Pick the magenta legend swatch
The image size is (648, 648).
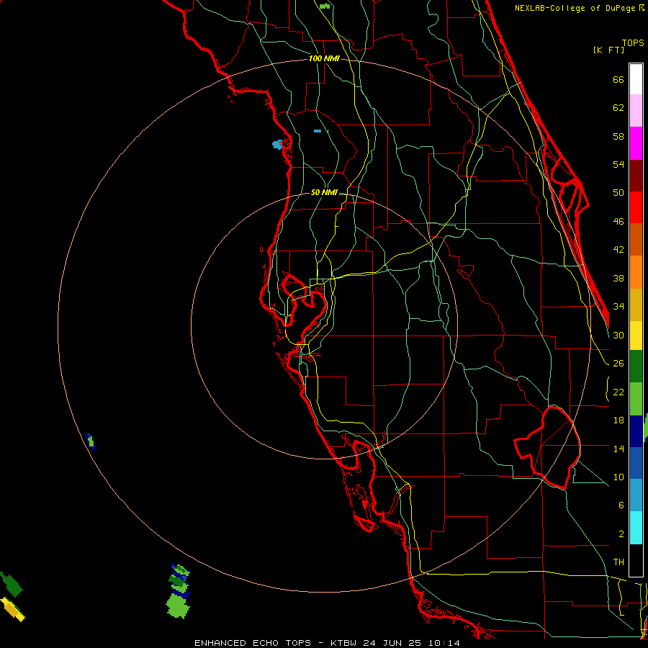click(x=636, y=143)
